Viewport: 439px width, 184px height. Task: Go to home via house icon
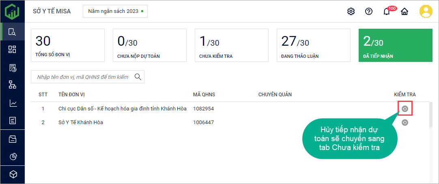(x=405, y=11)
